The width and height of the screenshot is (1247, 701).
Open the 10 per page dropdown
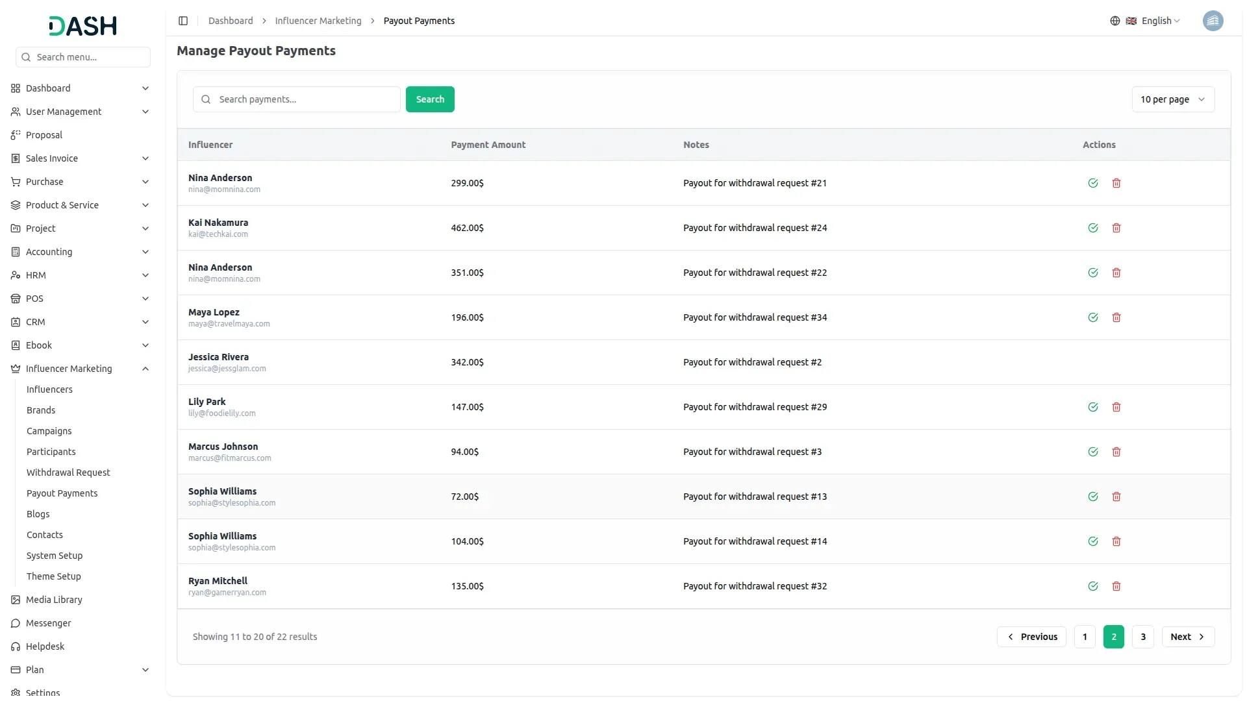(1172, 99)
